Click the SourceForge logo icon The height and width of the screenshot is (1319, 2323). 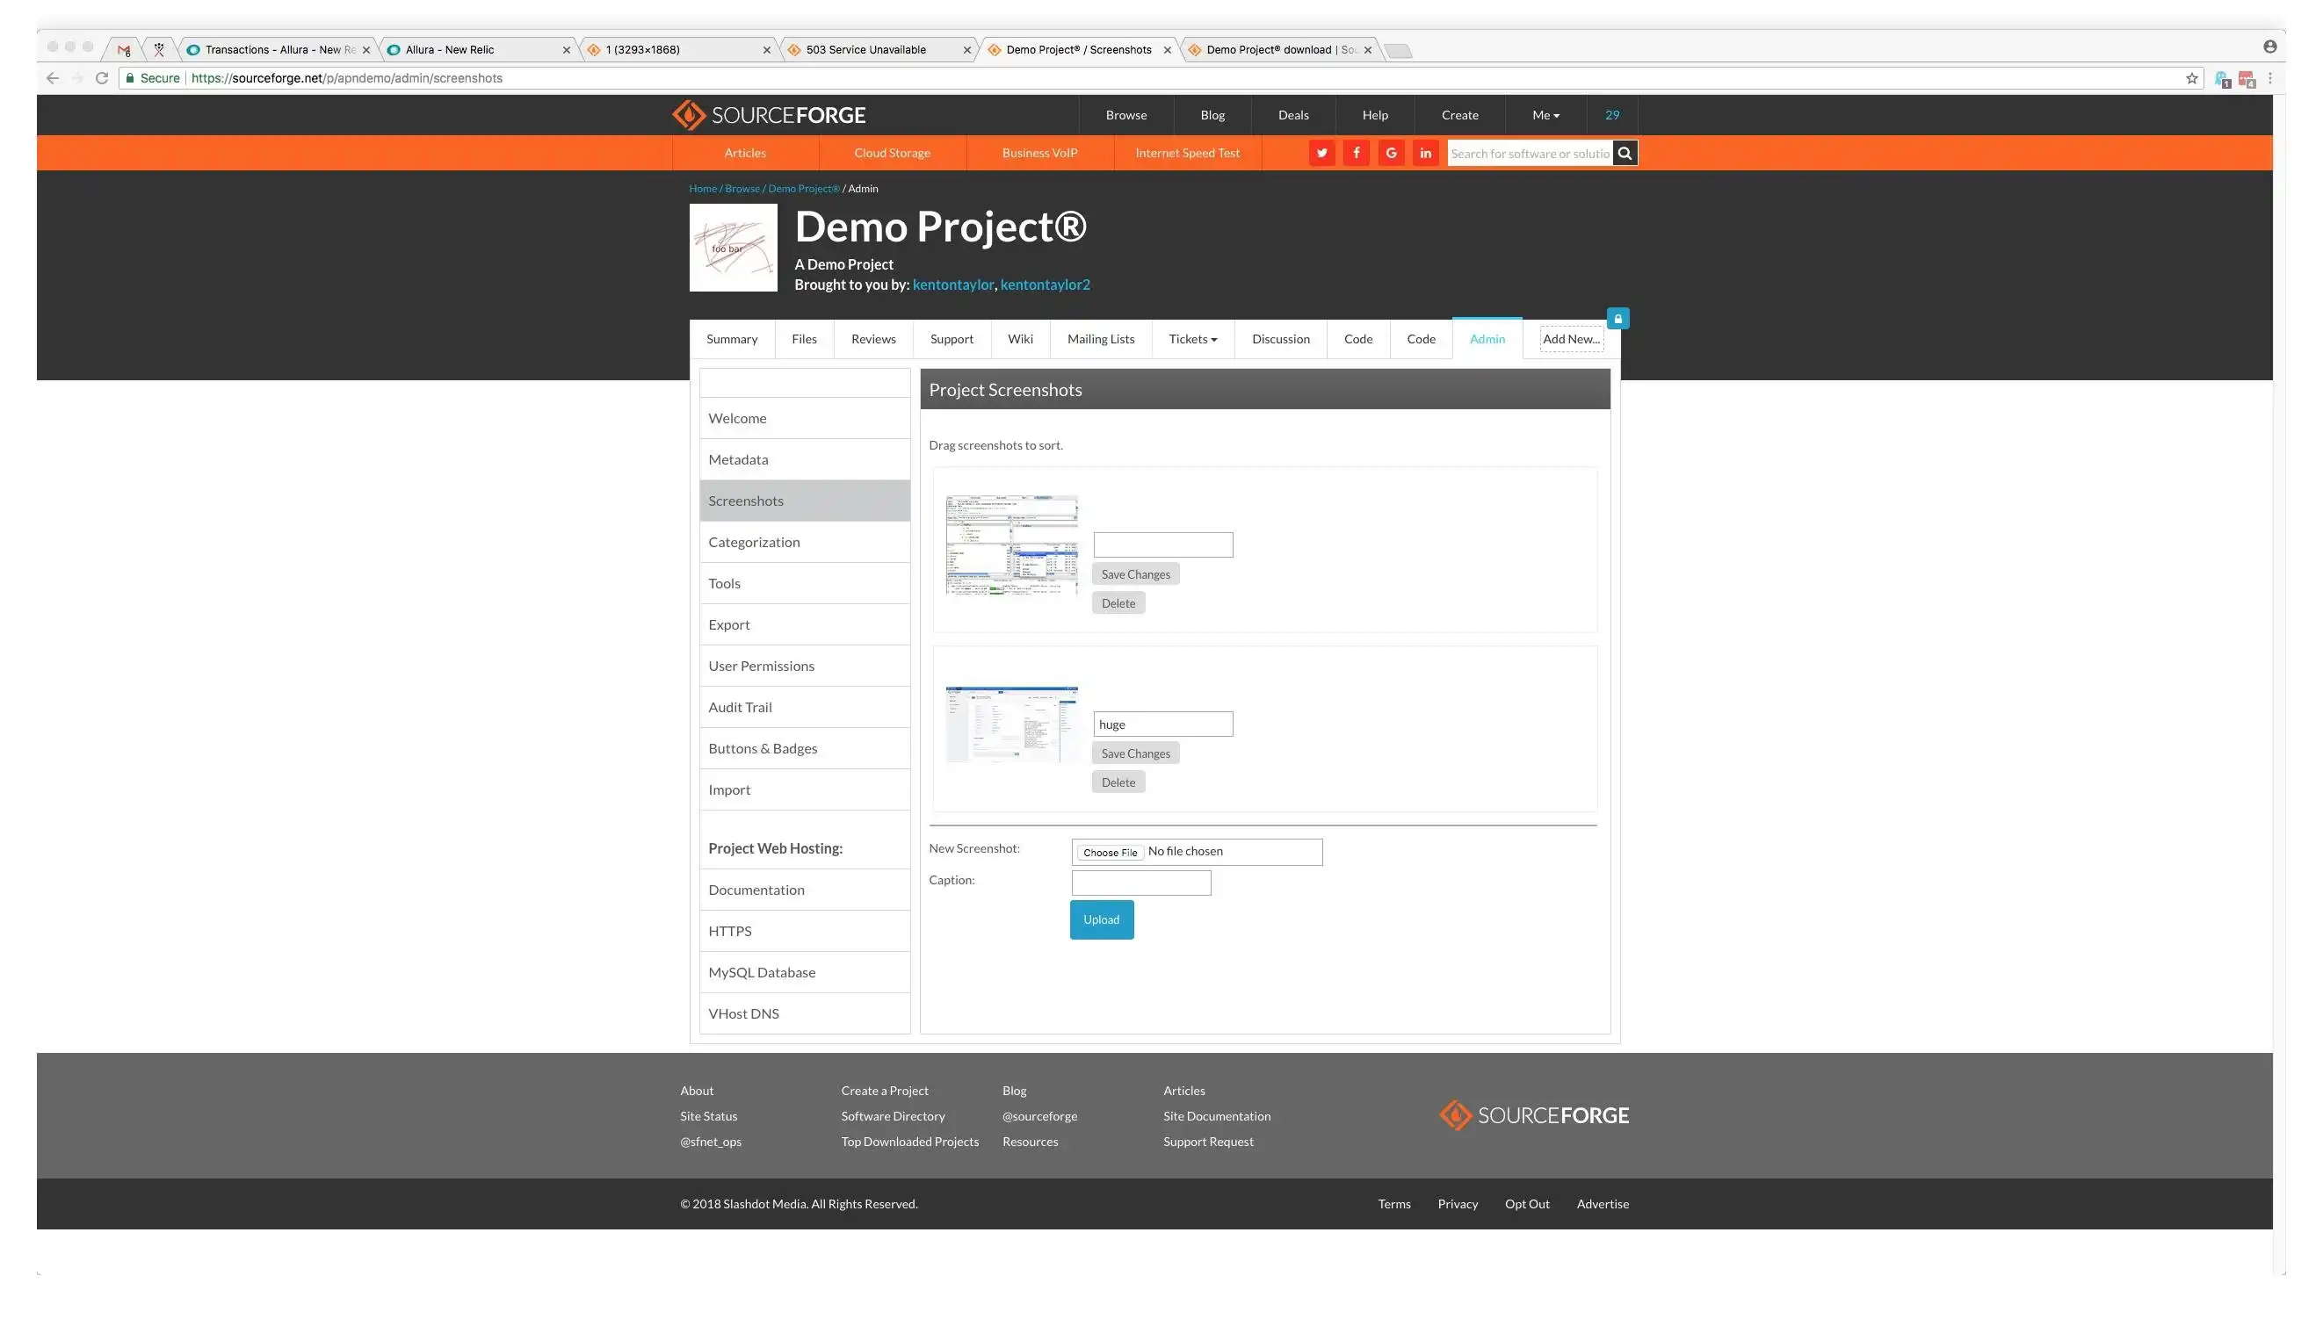click(684, 113)
